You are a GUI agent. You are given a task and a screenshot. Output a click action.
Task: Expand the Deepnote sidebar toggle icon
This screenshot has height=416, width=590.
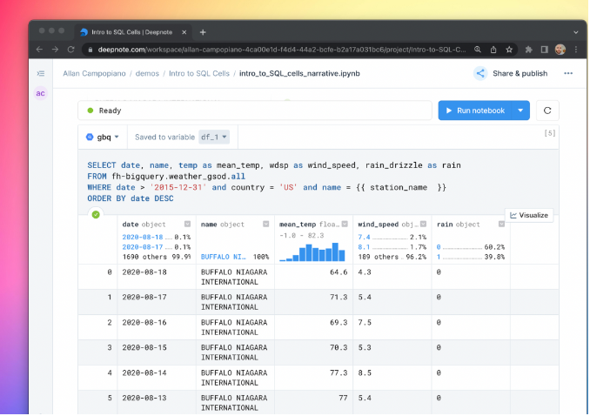point(41,73)
